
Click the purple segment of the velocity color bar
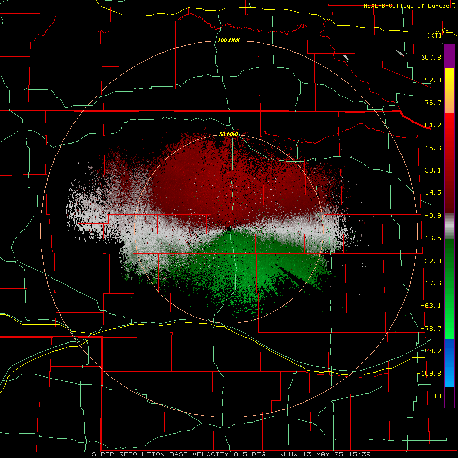(x=449, y=57)
